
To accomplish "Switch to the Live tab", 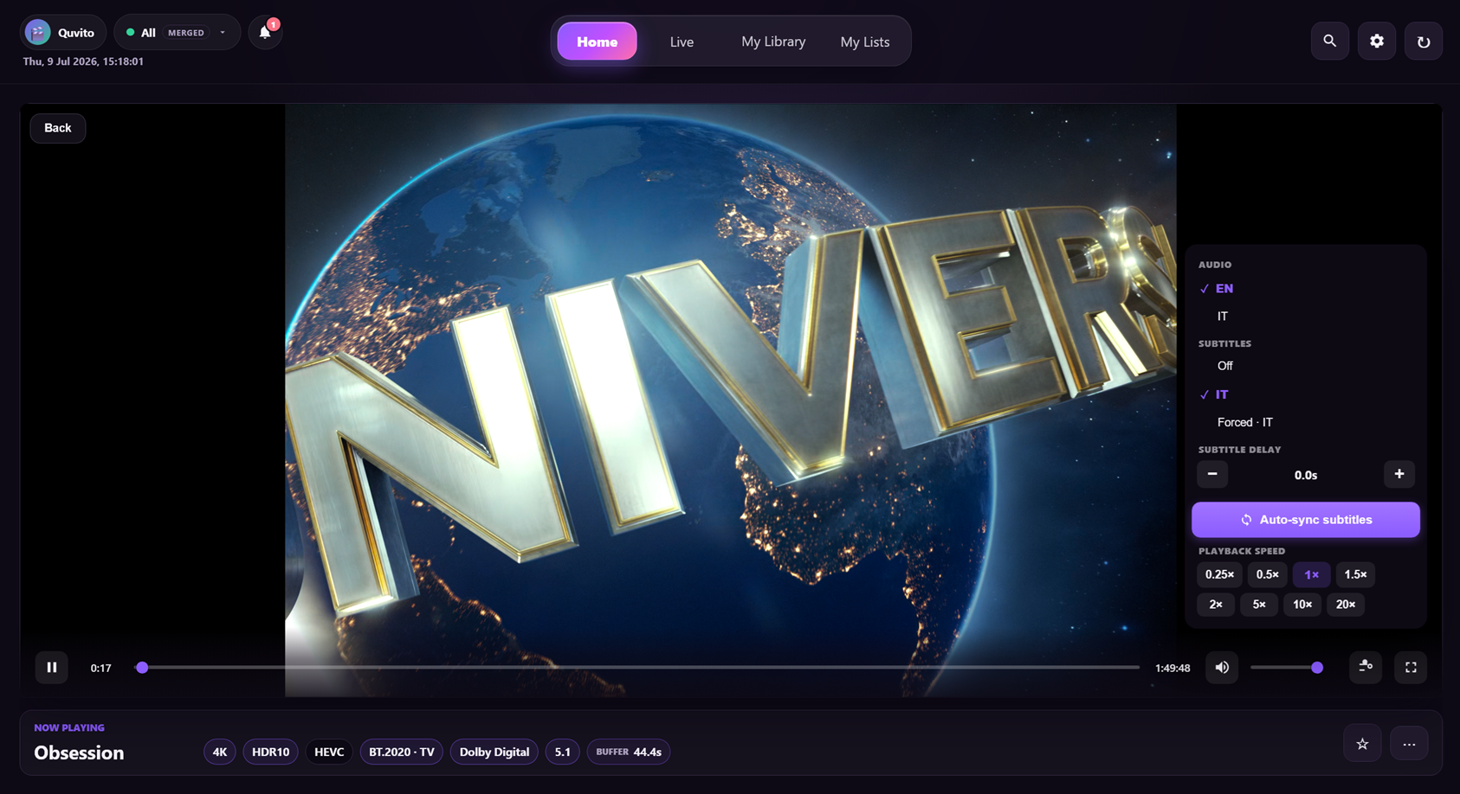I will click(x=682, y=42).
